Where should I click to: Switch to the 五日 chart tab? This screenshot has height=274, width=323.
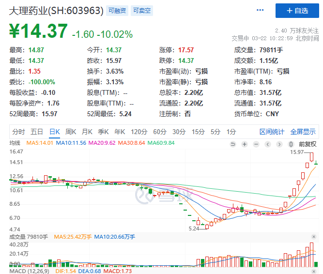[x=37, y=132]
